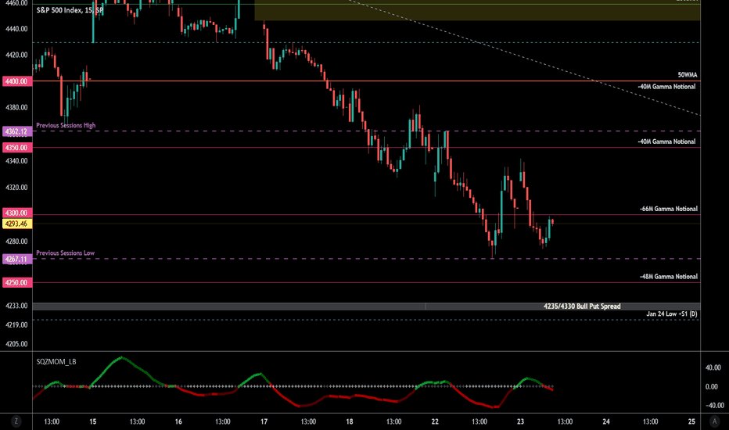
Task: Click the 40.00 indicator scale value
Action: pos(713,367)
